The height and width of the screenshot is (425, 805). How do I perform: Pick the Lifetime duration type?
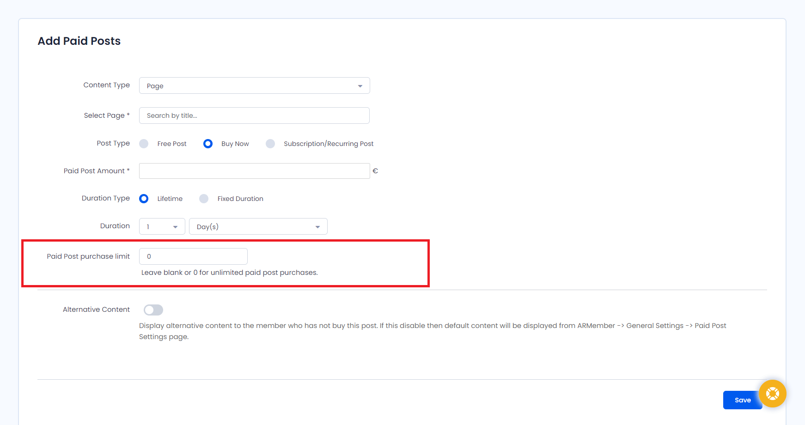(144, 199)
